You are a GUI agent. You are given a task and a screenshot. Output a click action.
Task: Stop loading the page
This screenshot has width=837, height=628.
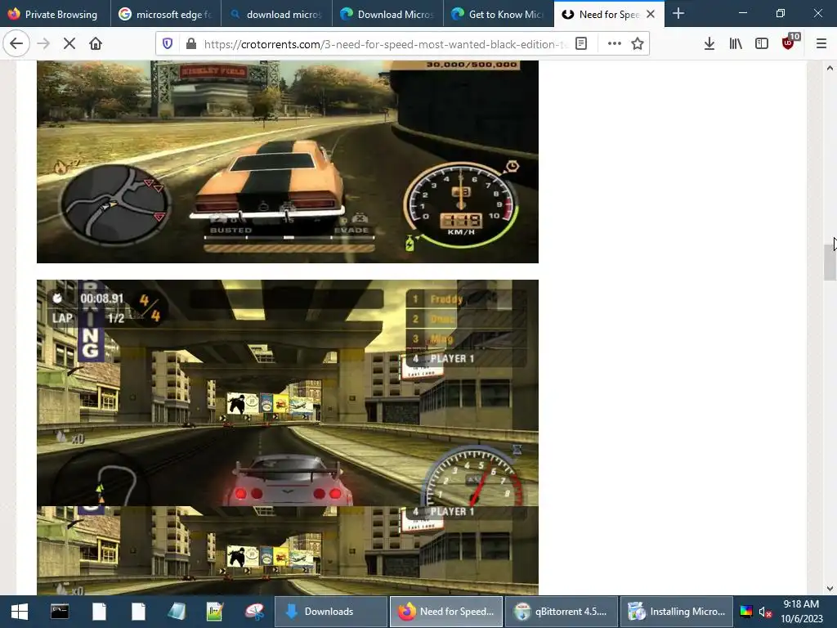[x=69, y=44]
